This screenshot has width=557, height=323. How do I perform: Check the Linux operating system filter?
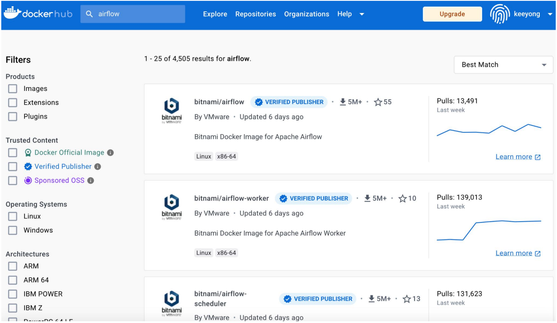(13, 216)
